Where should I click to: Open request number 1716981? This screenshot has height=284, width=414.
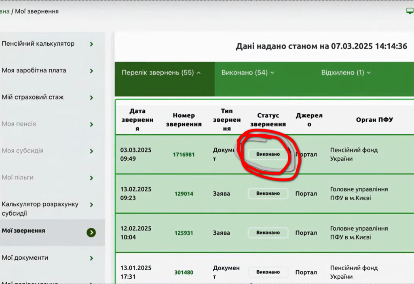coord(184,155)
